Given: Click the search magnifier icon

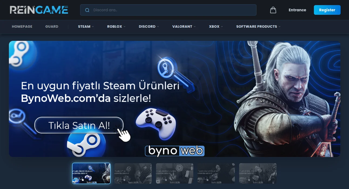Looking at the screenshot, I should pyautogui.click(x=87, y=10).
